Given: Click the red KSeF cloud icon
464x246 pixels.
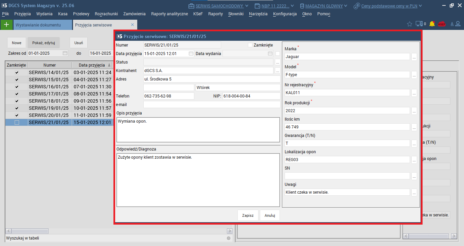Looking at the screenshot, I should pos(442,24).
